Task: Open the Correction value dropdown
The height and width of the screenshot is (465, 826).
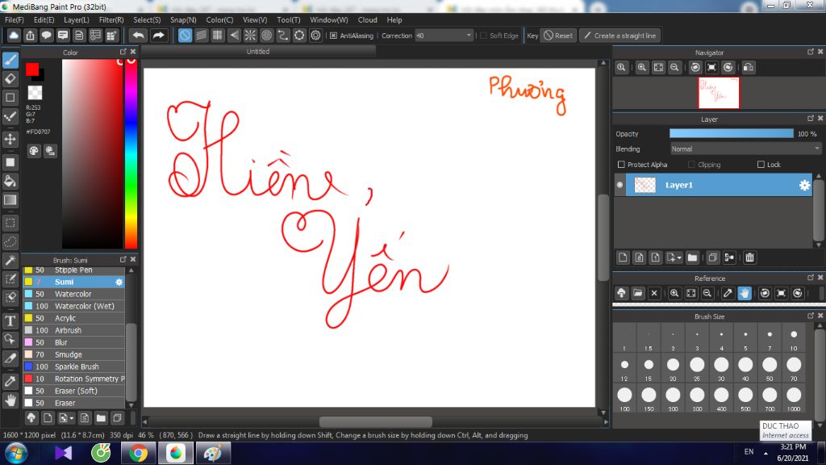Action: click(x=469, y=36)
